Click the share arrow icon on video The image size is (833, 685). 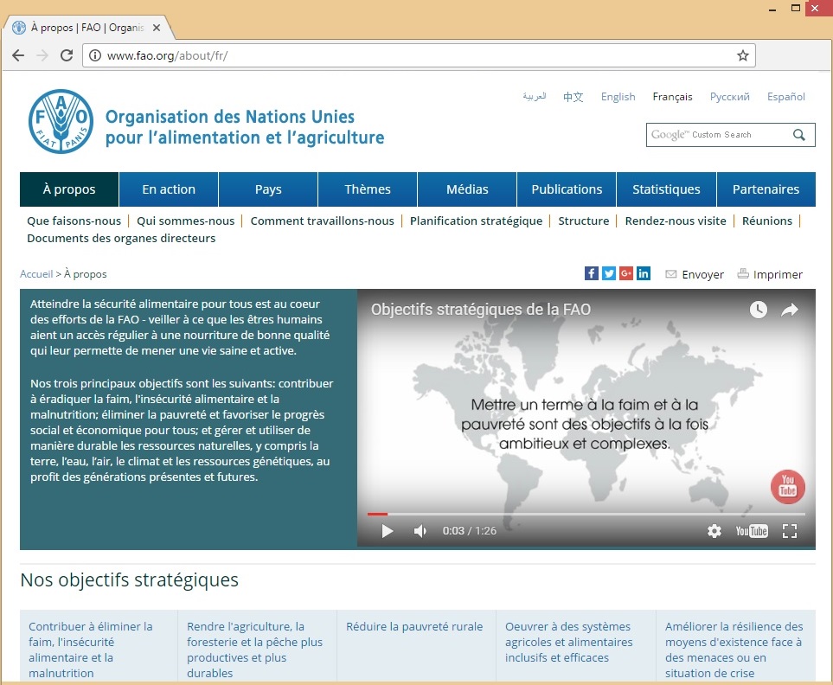pos(790,310)
